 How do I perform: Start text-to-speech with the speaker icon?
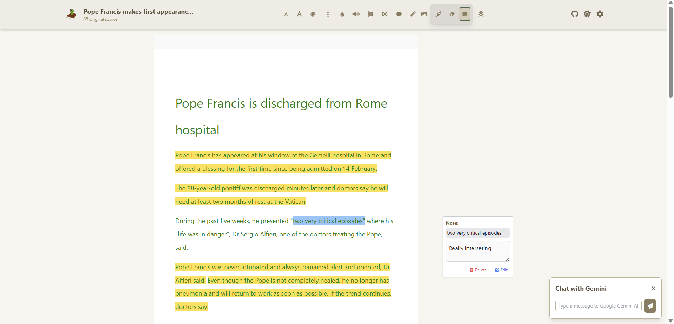356,14
